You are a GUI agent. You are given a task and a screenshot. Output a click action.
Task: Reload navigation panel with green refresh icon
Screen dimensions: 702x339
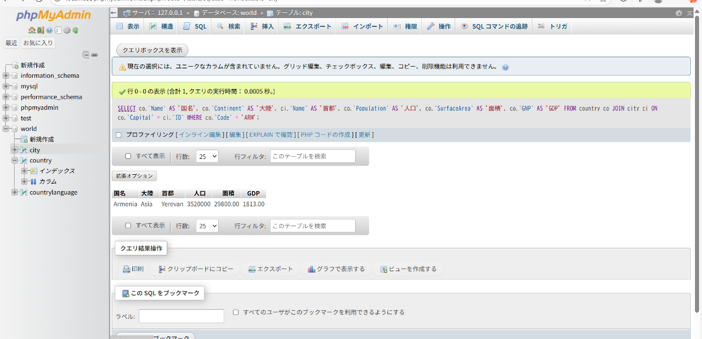click(x=75, y=30)
